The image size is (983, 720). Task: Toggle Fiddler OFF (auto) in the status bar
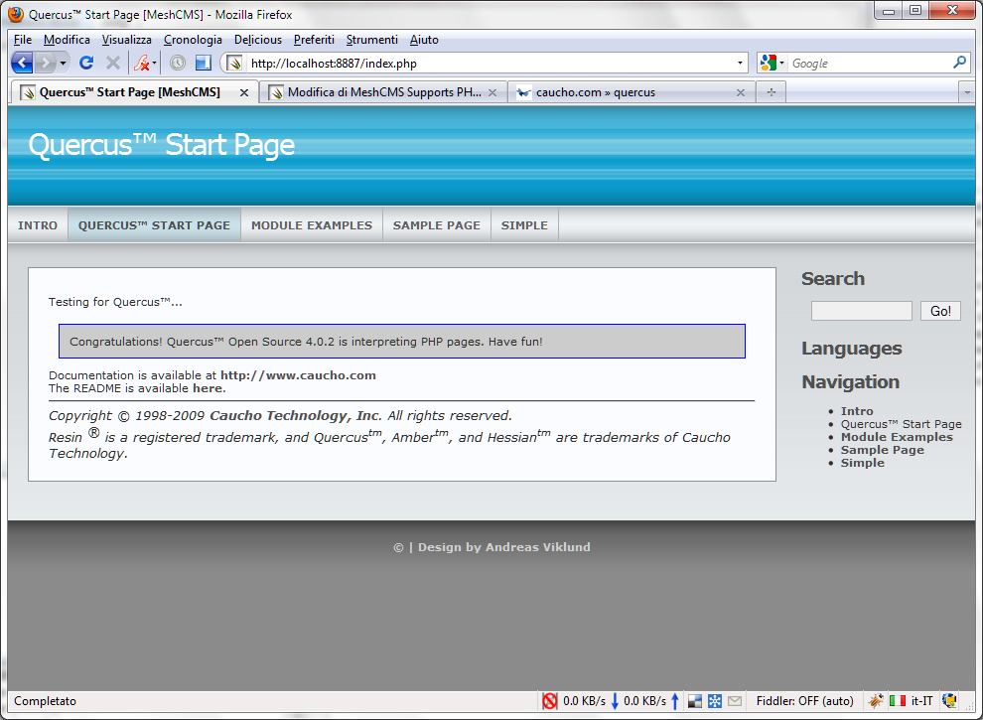pyautogui.click(x=804, y=701)
